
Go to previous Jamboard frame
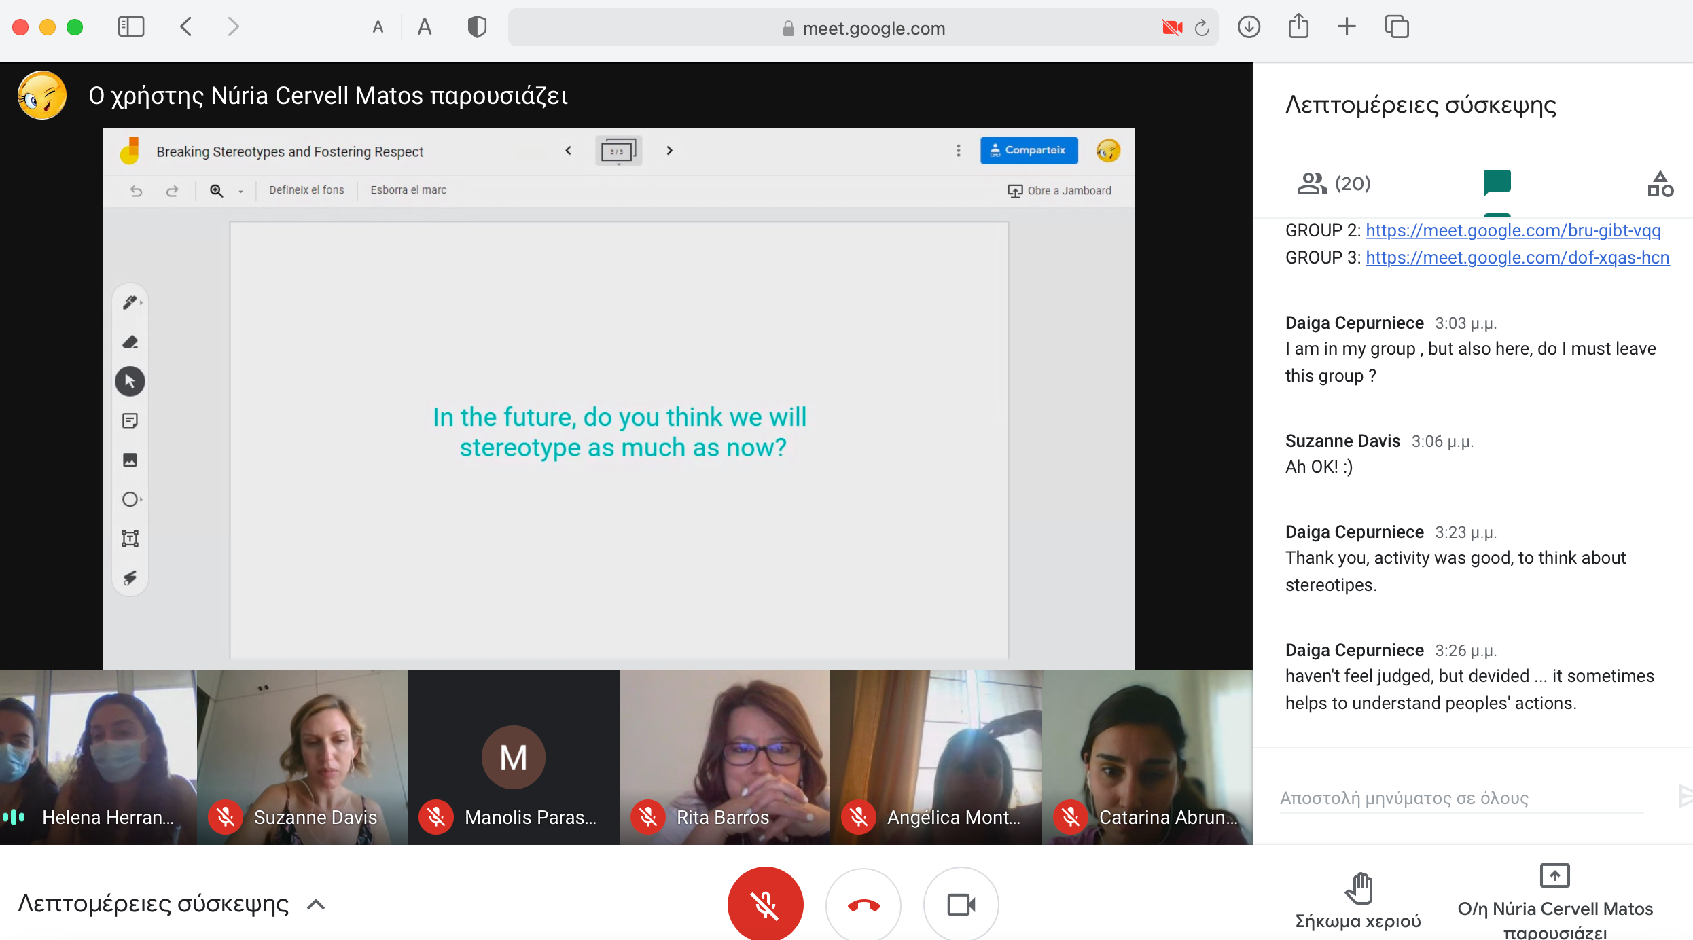coord(569,151)
